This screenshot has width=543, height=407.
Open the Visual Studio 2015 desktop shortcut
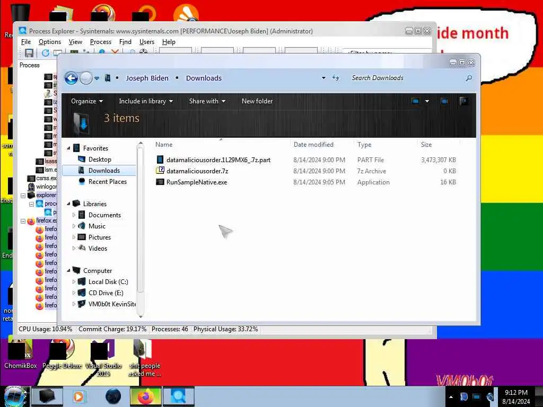103,358
